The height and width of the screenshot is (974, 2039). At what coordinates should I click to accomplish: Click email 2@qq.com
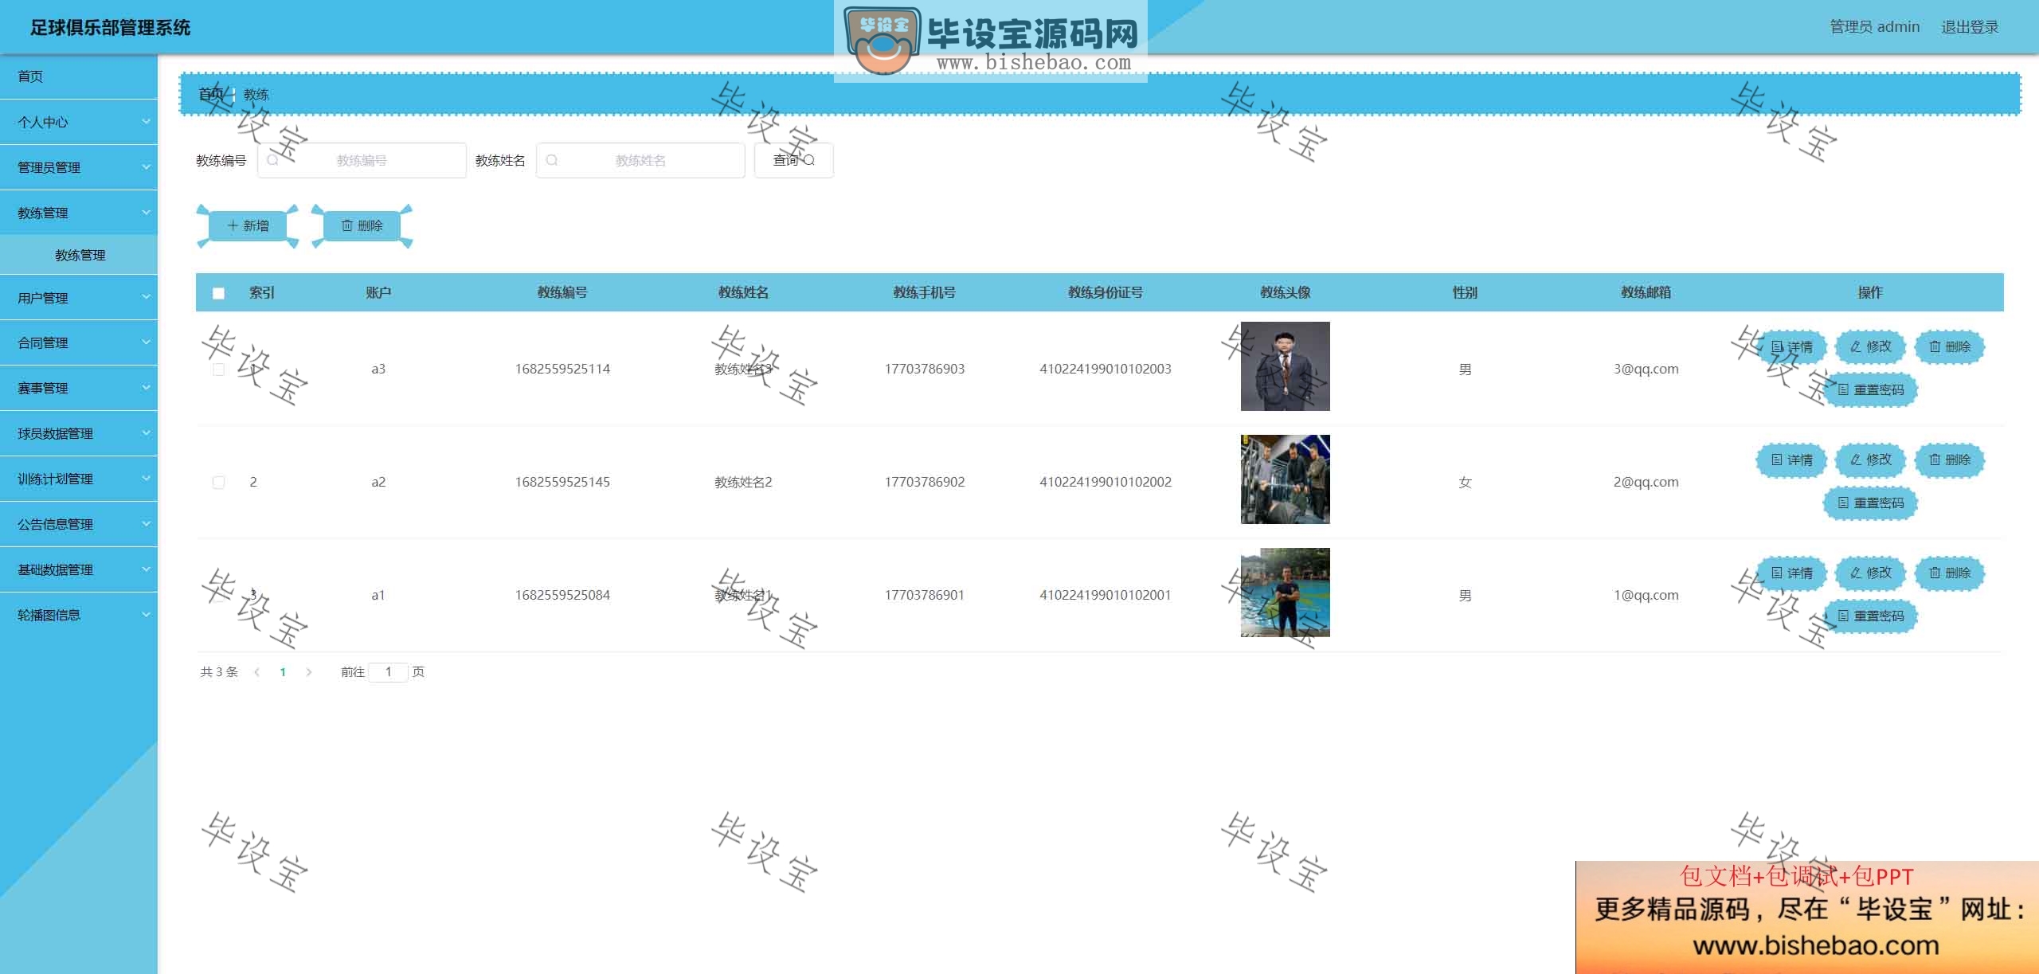tap(1646, 482)
